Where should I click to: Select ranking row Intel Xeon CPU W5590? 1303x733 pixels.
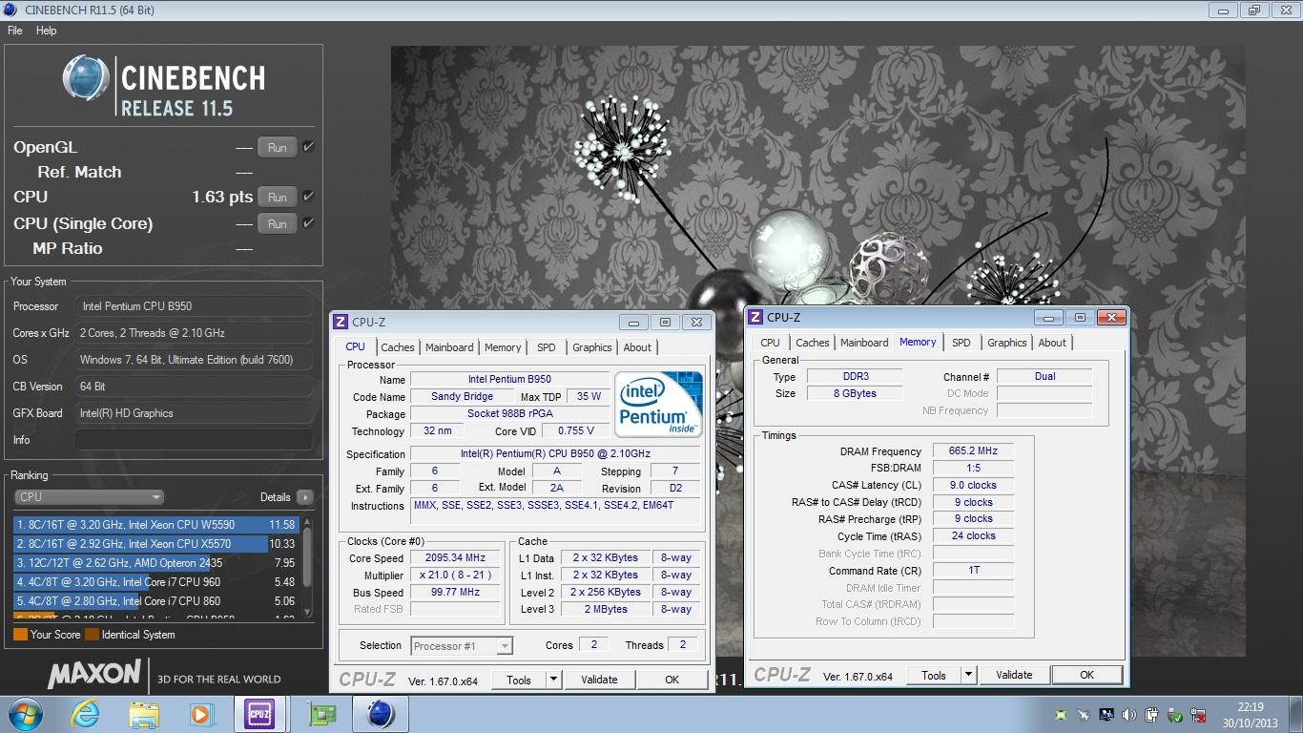pos(156,525)
